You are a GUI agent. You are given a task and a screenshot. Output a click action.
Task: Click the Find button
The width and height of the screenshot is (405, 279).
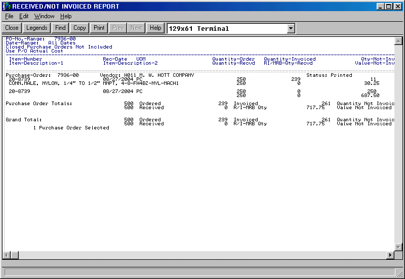[x=60, y=28]
